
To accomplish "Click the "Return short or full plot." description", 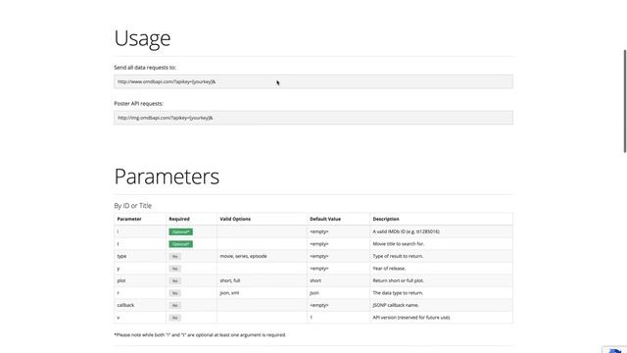I will pos(399,280).
